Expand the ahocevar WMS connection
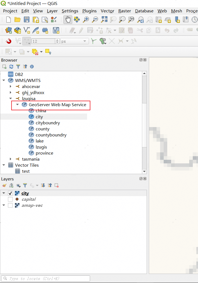 click(x=11, y=87)
